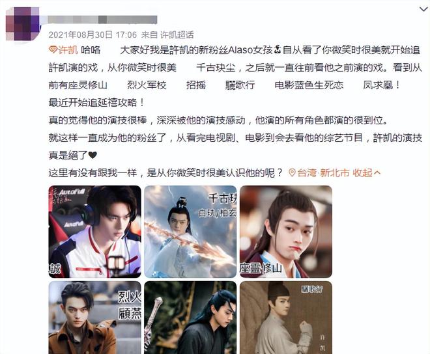Open the blurred username profile link
The height and width of the screenshot is (354, 430).
(x=102, y=20)
